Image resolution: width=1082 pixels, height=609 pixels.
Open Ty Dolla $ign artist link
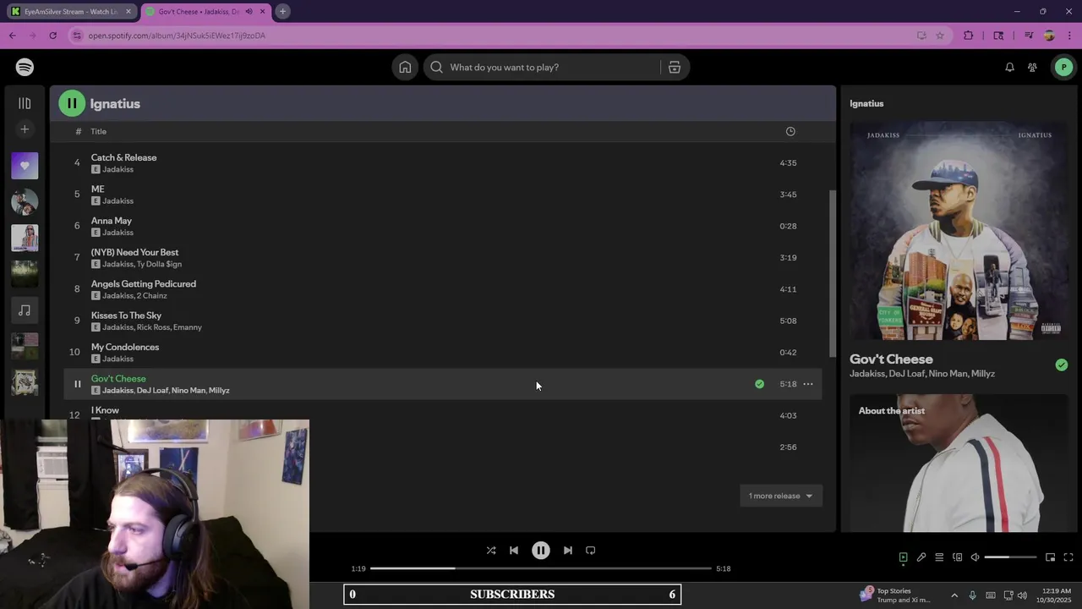[159, 264]
